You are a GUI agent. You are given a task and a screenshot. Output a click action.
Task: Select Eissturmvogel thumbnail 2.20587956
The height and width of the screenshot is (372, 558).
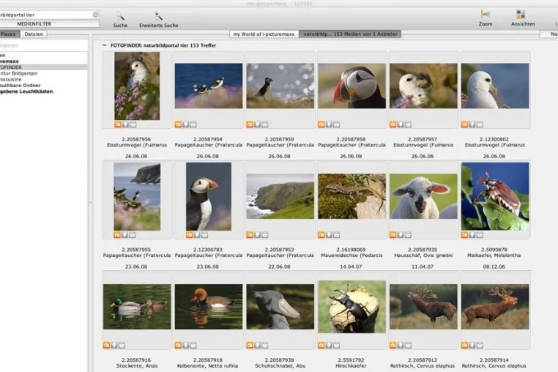pos(137,86)
